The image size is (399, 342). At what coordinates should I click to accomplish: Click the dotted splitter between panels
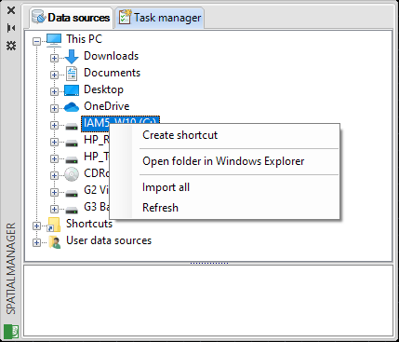point(209,263)
